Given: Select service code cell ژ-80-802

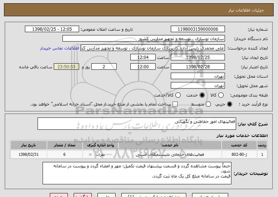Looking at the screenshot, I should 239,154.
